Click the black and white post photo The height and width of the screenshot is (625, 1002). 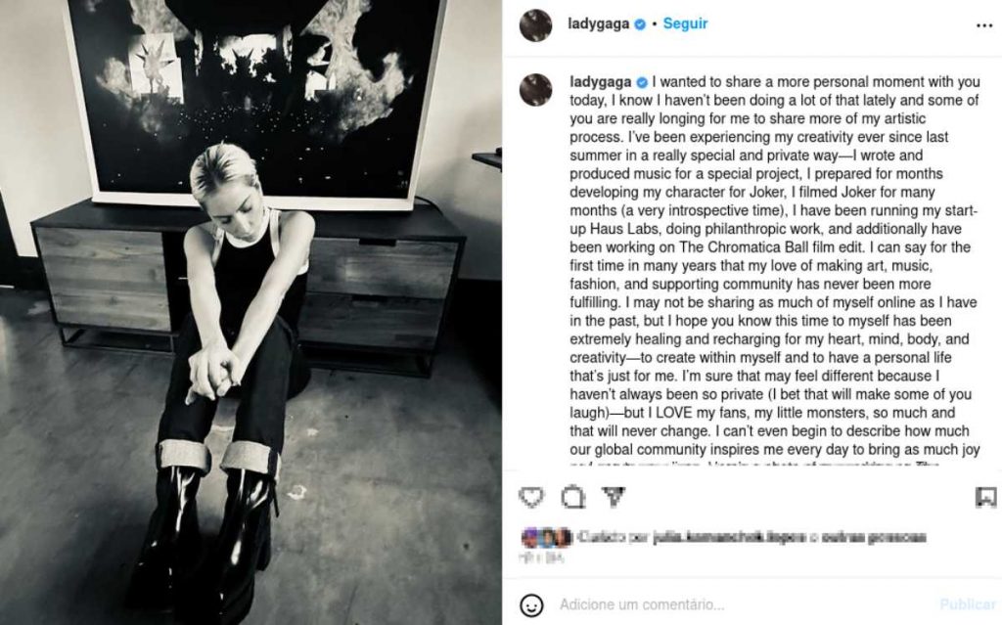(250, 313)
